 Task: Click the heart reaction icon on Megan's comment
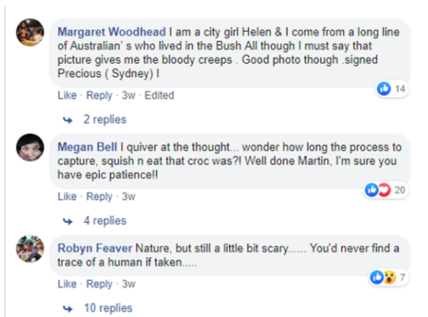click(x=384, y=190)
